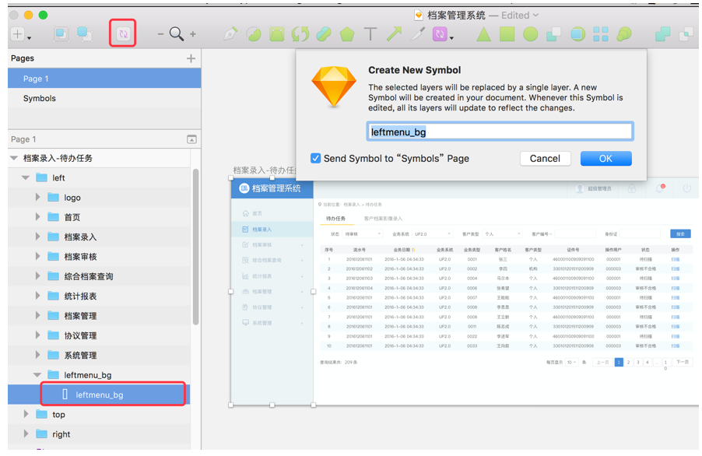Select the green triangle shape tool
Screen dimensions: 702x456
pos(483,34)
